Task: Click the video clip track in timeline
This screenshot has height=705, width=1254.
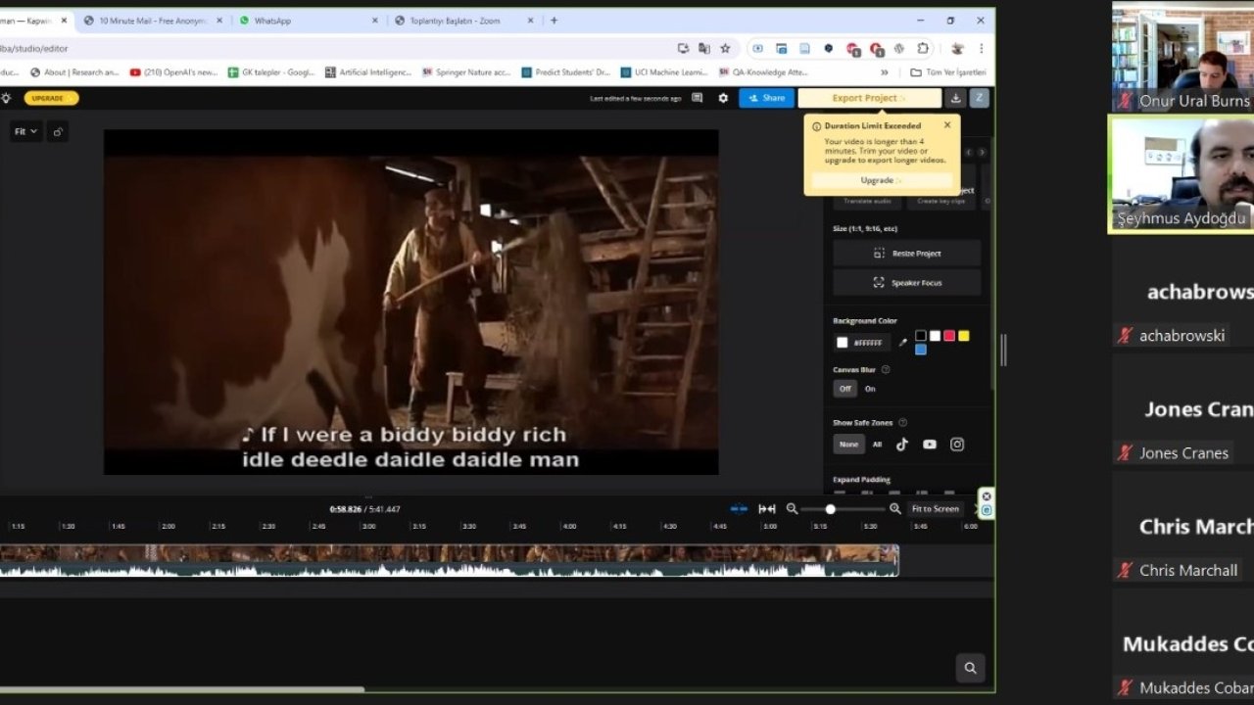Action: pos(449,561)
